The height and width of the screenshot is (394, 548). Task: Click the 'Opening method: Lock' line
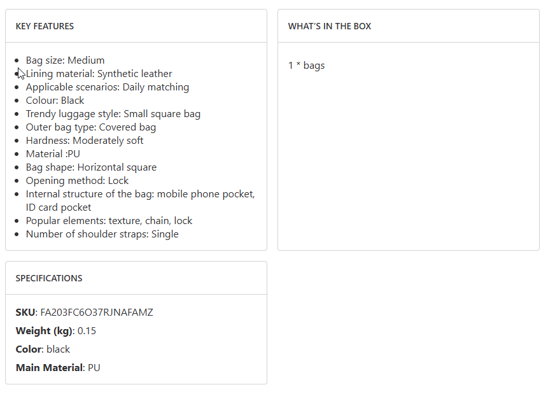(77, 181)
